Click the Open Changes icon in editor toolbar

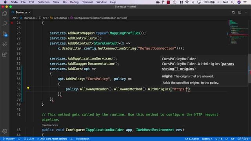point(233,12)
